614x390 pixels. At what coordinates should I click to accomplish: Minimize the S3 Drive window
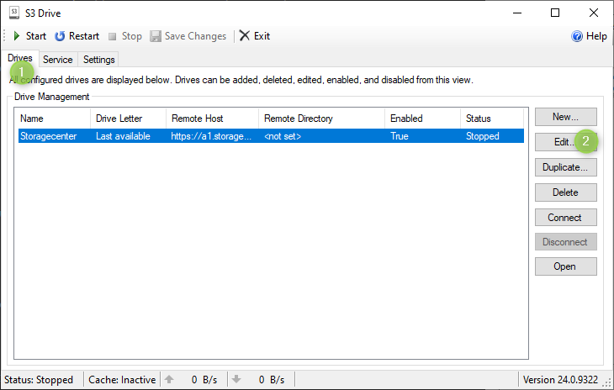[x=517, y=13]
